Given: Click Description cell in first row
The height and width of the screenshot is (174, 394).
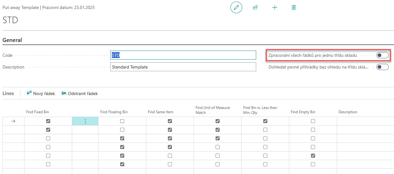Looking at the screenshot, I should (x=365, y=121).
